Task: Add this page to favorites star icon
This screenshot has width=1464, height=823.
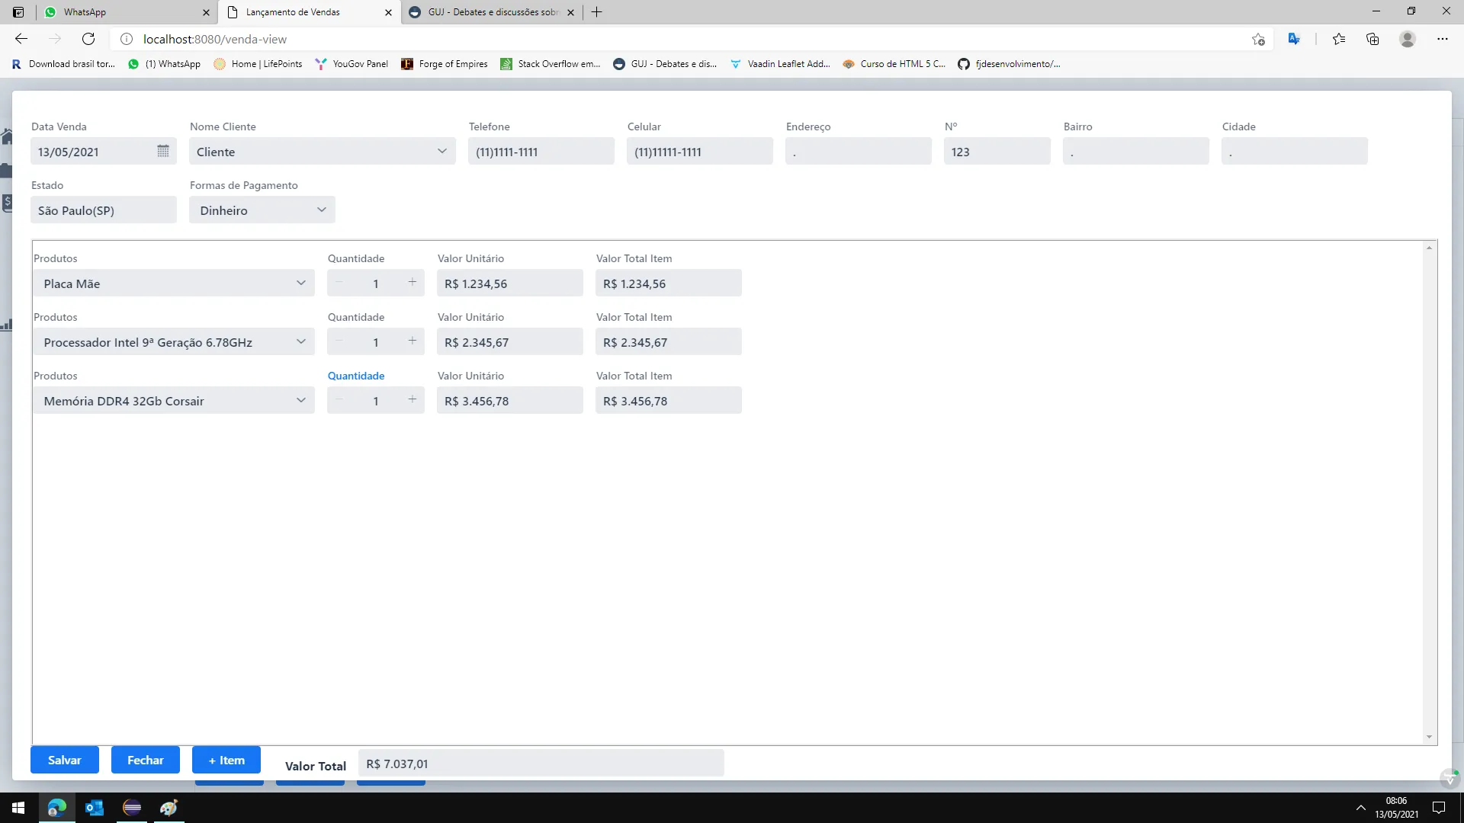Action: pyautogui.click(x=1258, y=39)
